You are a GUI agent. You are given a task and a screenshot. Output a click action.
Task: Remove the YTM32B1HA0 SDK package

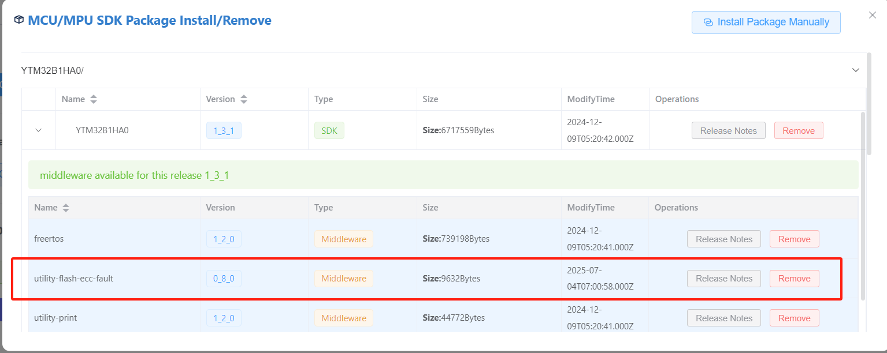pos(798,131)
